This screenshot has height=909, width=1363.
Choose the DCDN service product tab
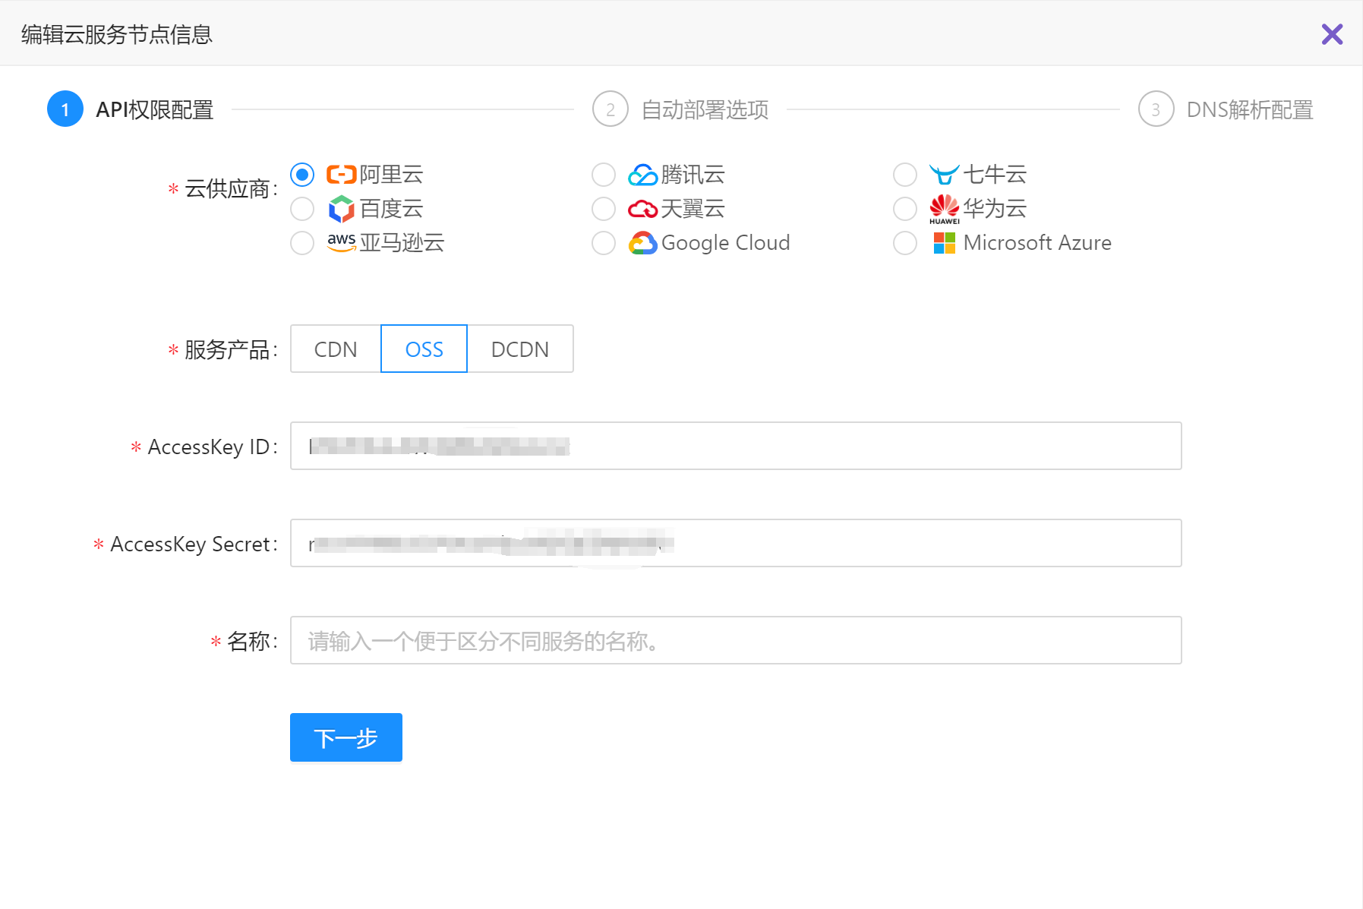pyautogui.click(x=520, y=349)
